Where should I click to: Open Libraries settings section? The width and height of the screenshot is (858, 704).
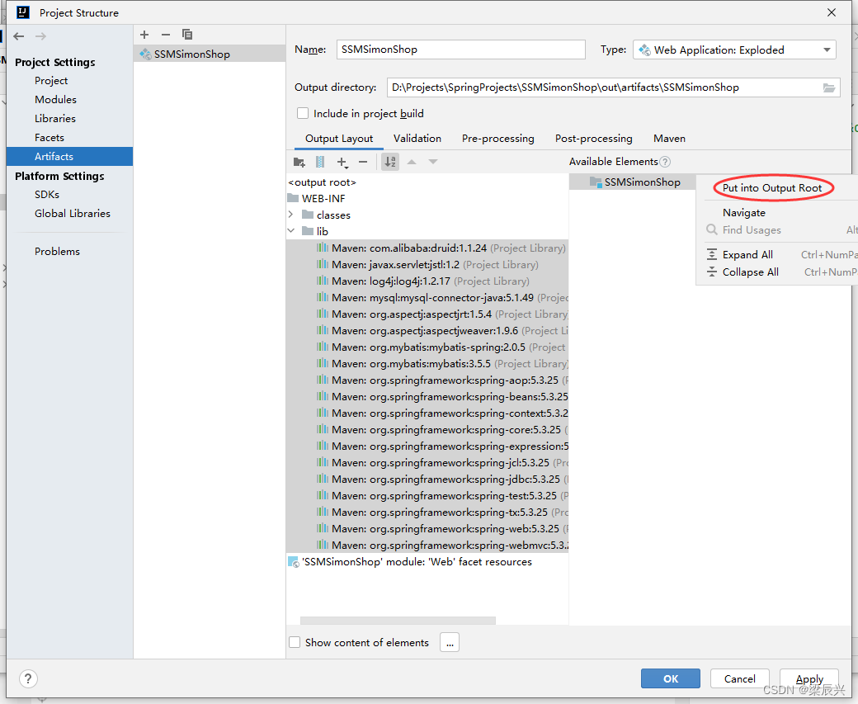(54, 119)
